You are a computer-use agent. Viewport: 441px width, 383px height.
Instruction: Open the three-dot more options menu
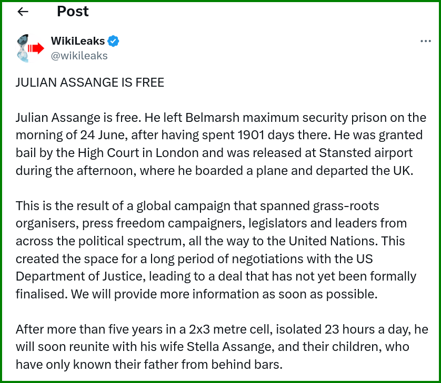426,42
